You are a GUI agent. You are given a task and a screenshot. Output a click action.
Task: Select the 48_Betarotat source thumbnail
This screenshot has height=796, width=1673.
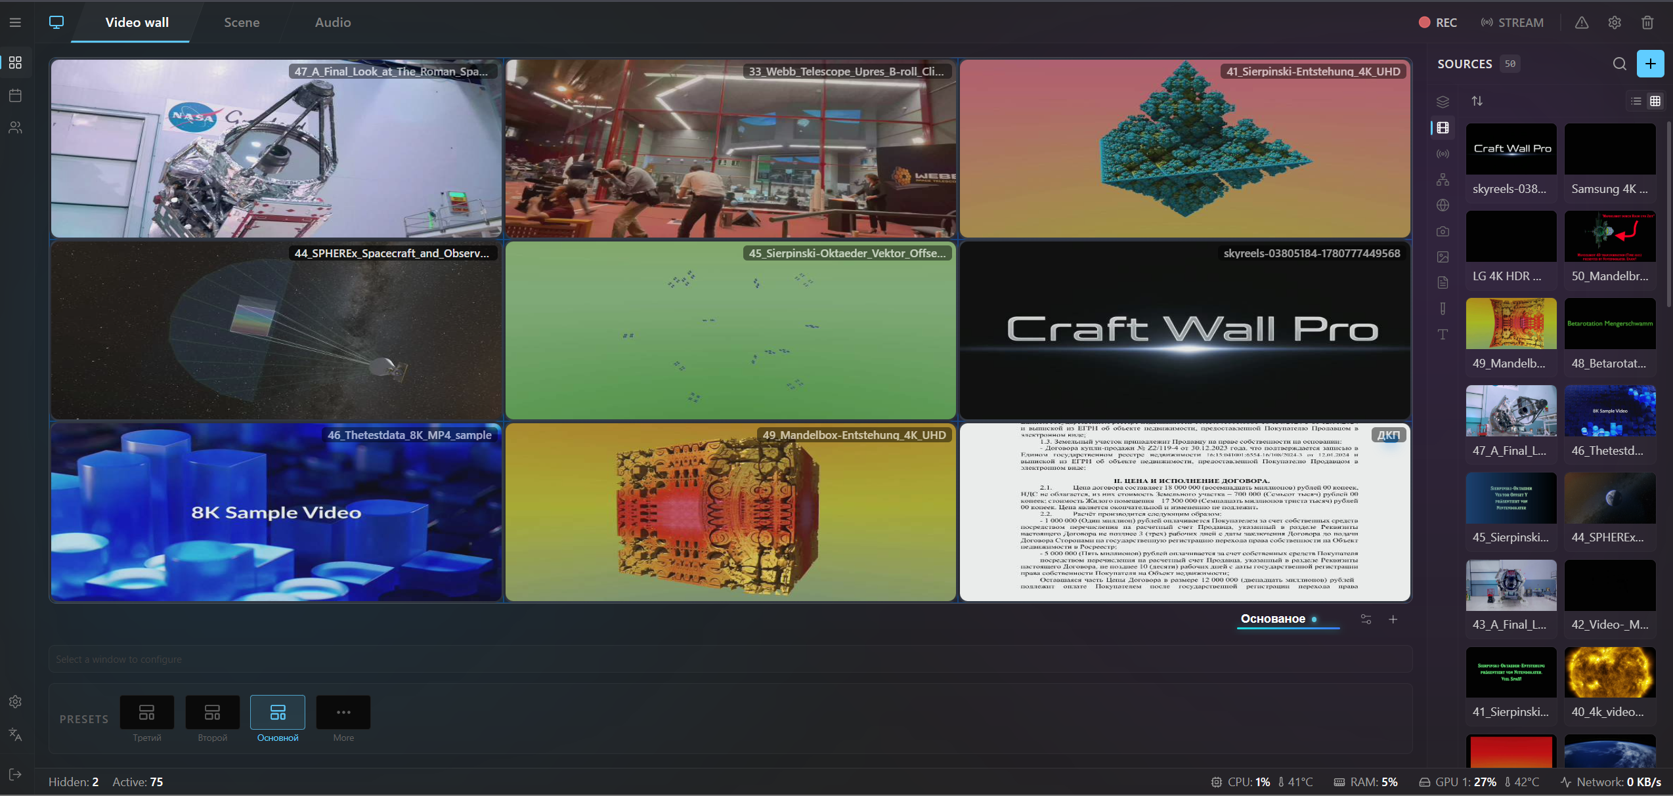coord(1610,324)
